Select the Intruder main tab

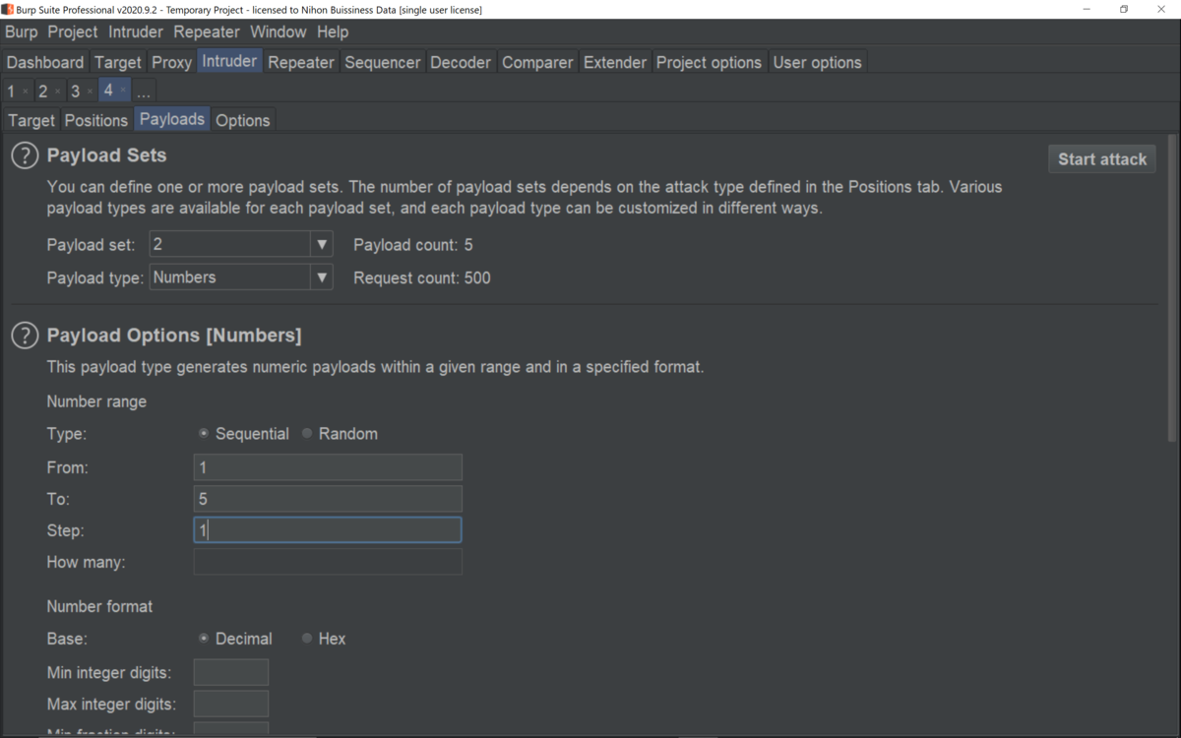coord(229,61)
